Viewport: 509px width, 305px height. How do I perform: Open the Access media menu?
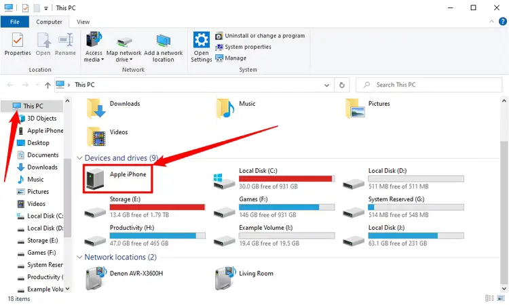click(x=94, y=47)
